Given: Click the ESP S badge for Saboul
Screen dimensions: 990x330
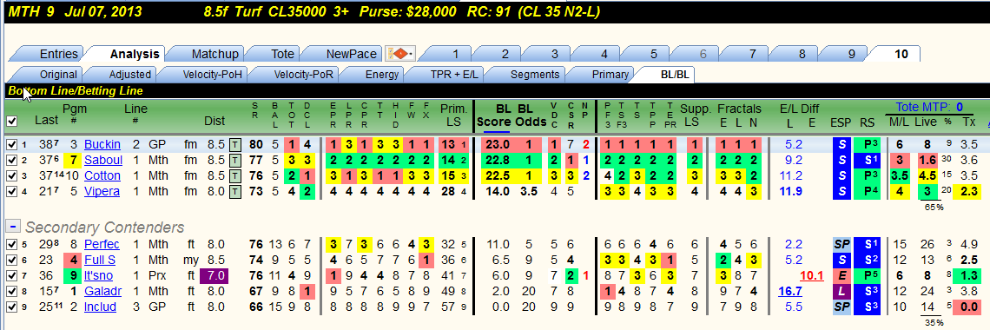Looking at the screenshot, I should (841, 161).
